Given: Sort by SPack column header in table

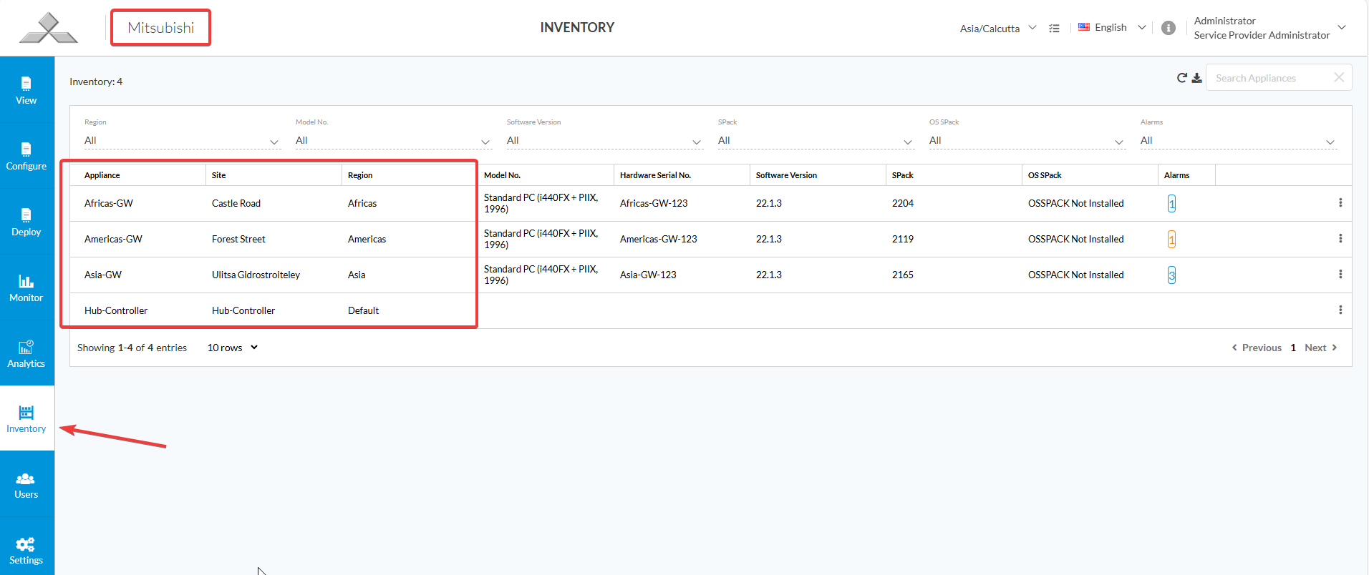Looking at the screenshot, I should click(x=903, y=175).
